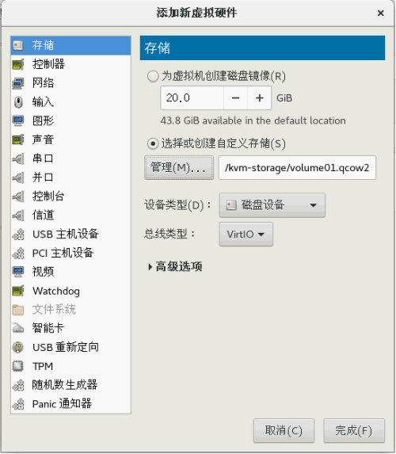Select 选择或创建自定义存储 radio button
Image resolution: width=396 pixels, height=454 pixels.
153,143
